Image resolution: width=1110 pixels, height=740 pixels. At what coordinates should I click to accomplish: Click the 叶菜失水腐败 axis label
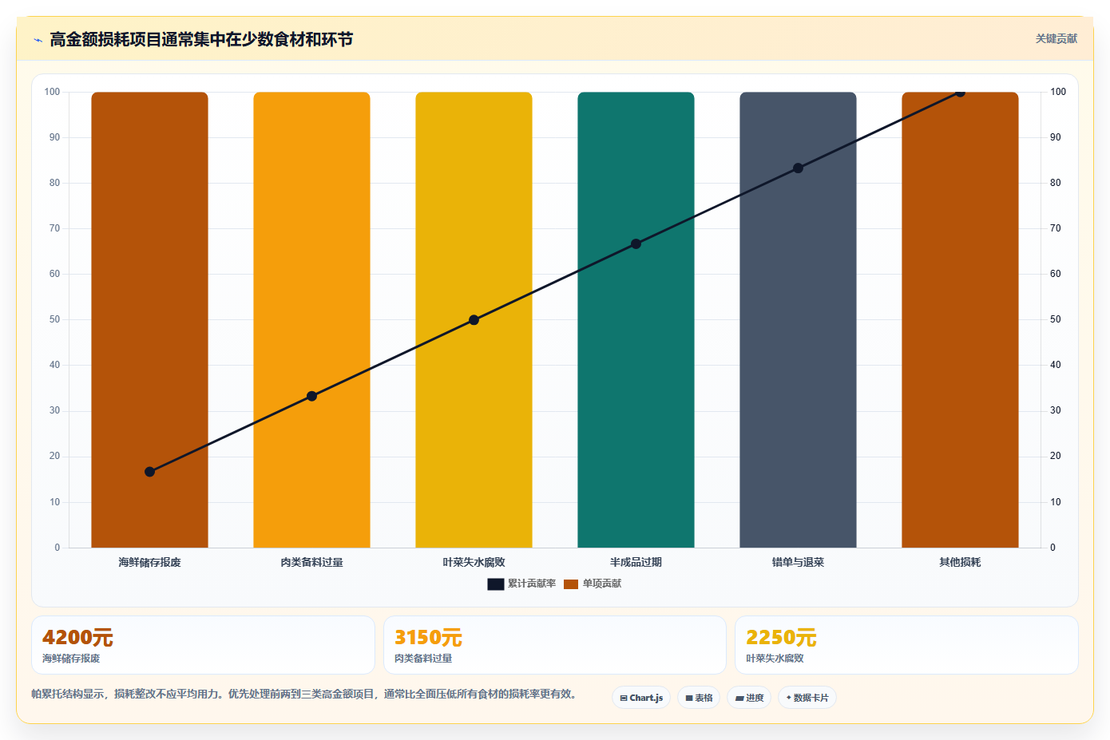[x=474, y=562]
